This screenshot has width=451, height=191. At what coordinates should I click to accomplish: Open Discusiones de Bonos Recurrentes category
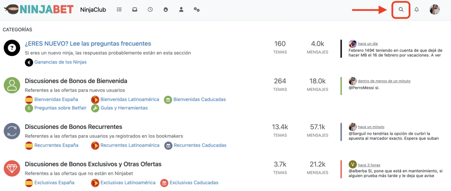pos(73,127)
